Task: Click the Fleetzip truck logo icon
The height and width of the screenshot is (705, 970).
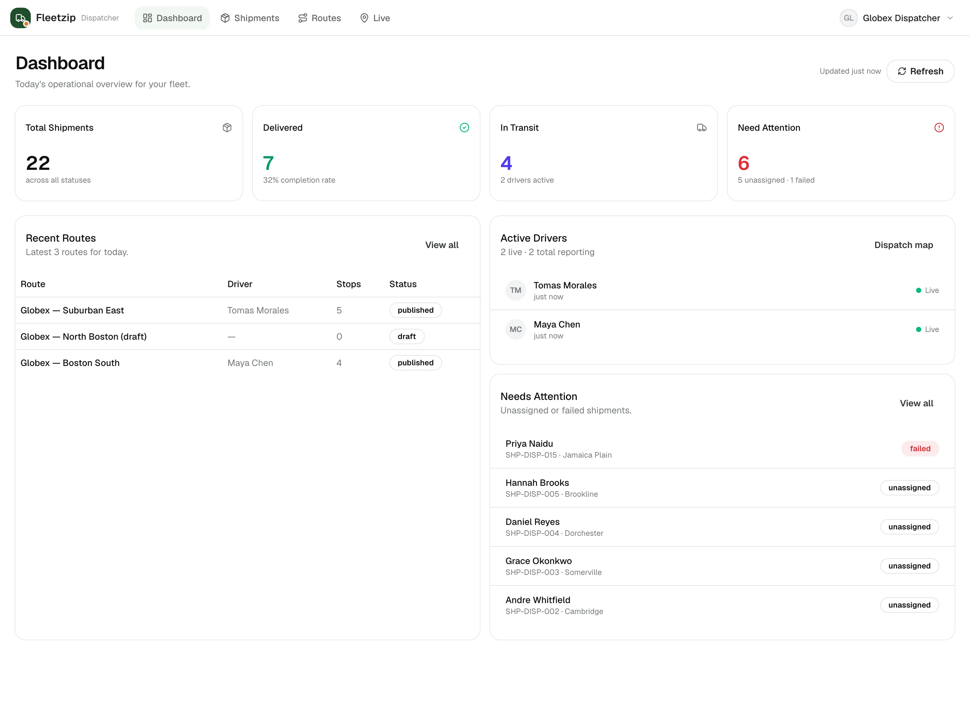Action: [20, 18]
